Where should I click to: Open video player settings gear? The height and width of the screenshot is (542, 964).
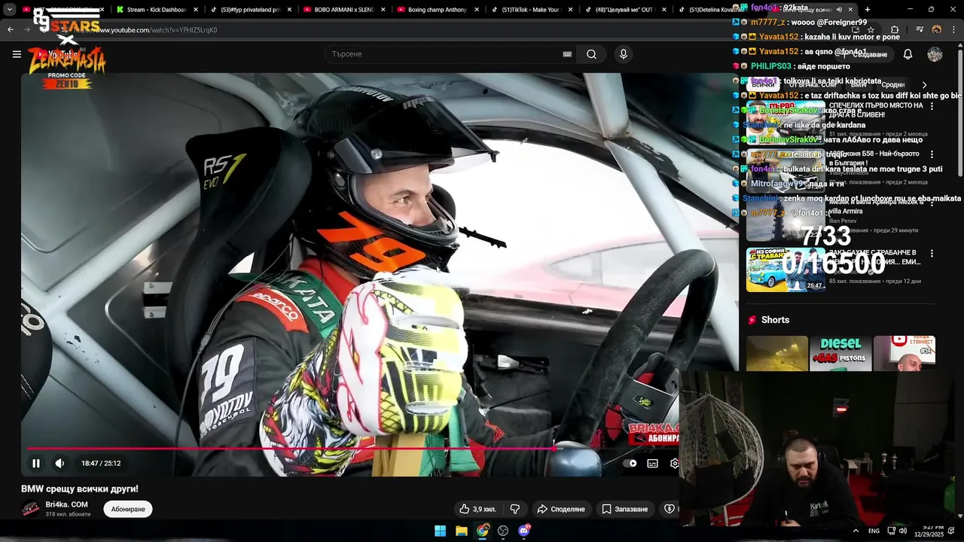point(674,463)
